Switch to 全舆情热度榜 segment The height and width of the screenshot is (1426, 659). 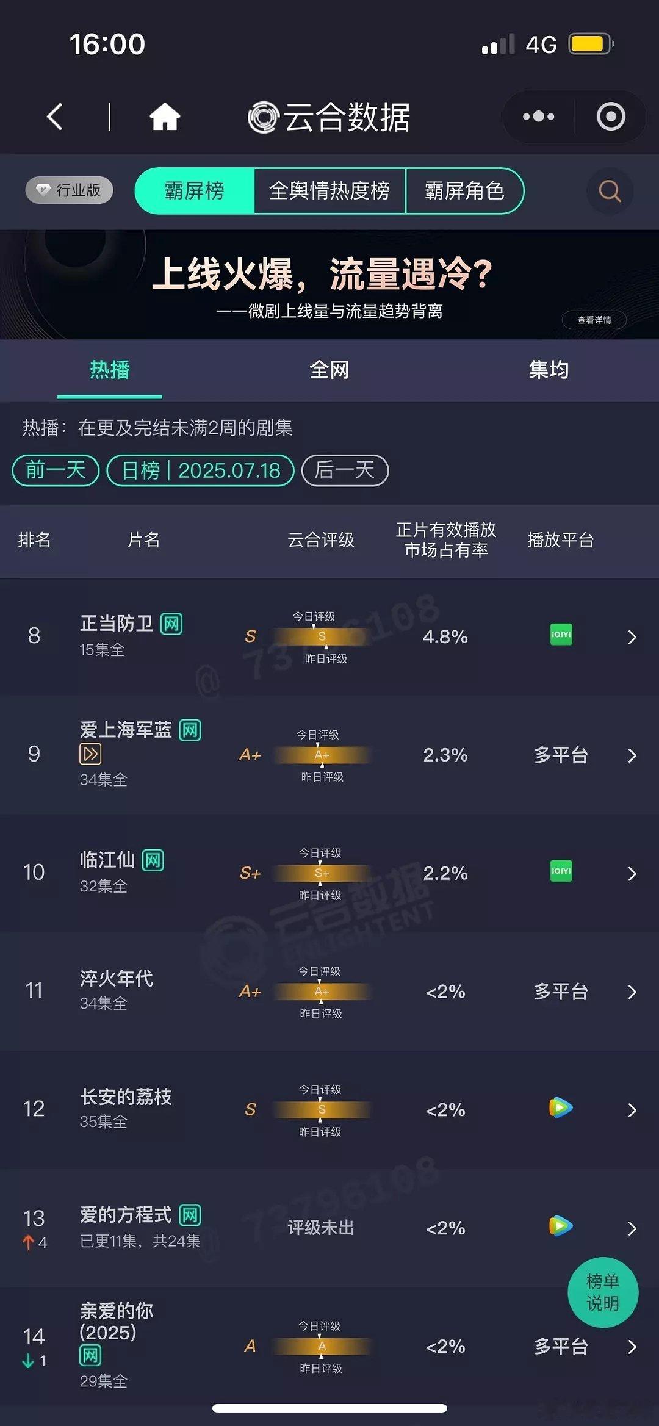(329, 191)
